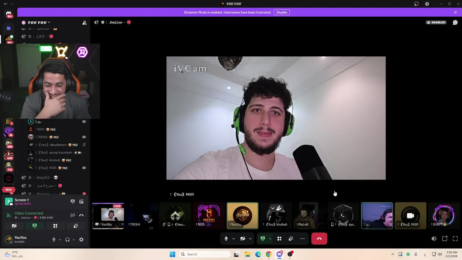
Task: Show voice chat bubble icon top right
Action: pos(455,22)
